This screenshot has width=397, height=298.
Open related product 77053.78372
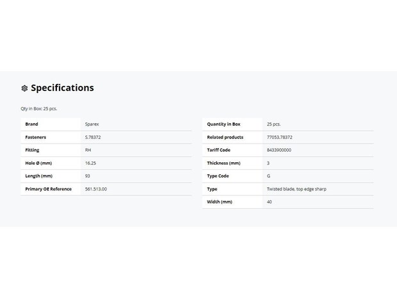coord(280,137)
